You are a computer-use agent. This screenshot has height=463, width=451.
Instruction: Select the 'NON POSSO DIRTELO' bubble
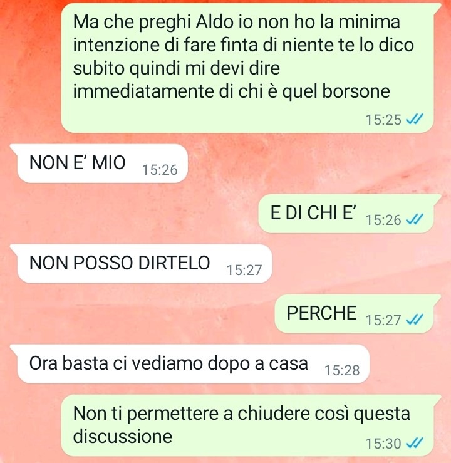pyautogui.click(x=145, y=263)
